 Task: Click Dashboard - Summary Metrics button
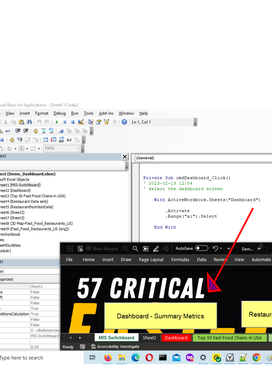[x=160, y=316]
